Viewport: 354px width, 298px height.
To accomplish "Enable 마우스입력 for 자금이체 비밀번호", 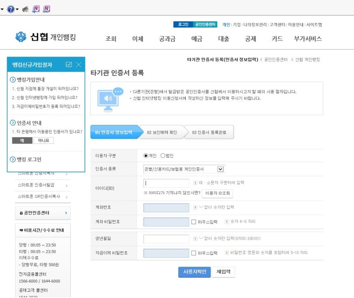I will (x=193, y=253).
